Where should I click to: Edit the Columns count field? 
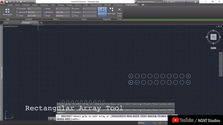point(34,9)
